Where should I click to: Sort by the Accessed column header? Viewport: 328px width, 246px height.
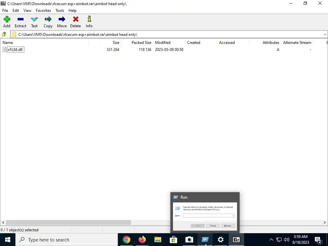(x=233, y=43)
